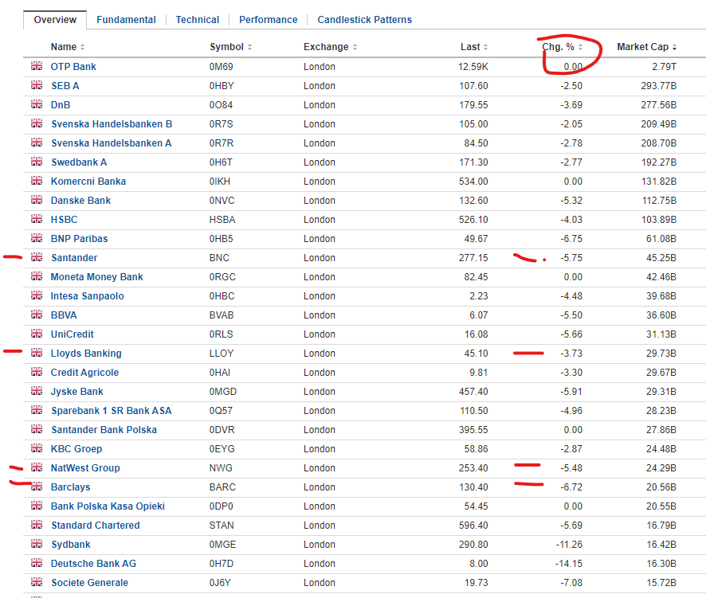This screenshot has width=706, height=598.
Task: Click UK flag icon beside Standard Chartered
Action: pos(37,525)
